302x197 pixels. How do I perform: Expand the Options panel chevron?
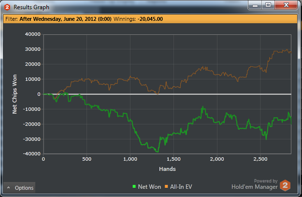9,187
